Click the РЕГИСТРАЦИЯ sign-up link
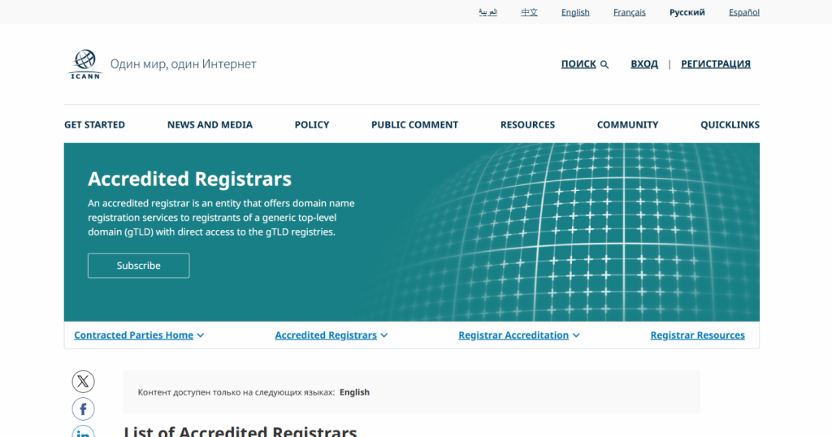This screenshot has width=832, height=437. point(715,64)
